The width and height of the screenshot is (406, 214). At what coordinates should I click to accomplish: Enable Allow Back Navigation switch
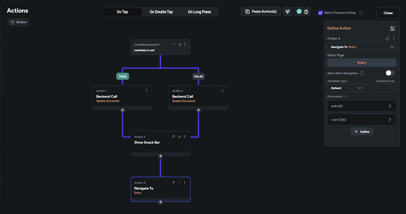390,73
